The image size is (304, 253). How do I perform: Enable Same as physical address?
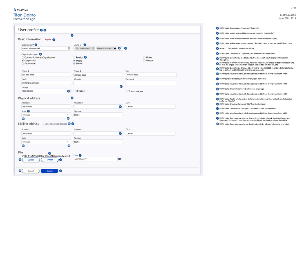coord(43,124)
